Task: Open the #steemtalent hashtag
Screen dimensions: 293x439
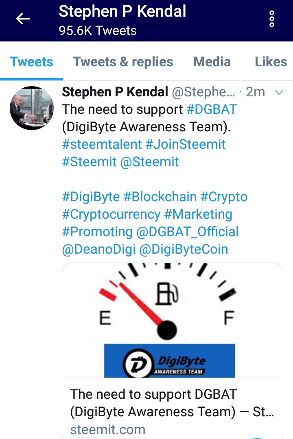Action: coord(102,144)
